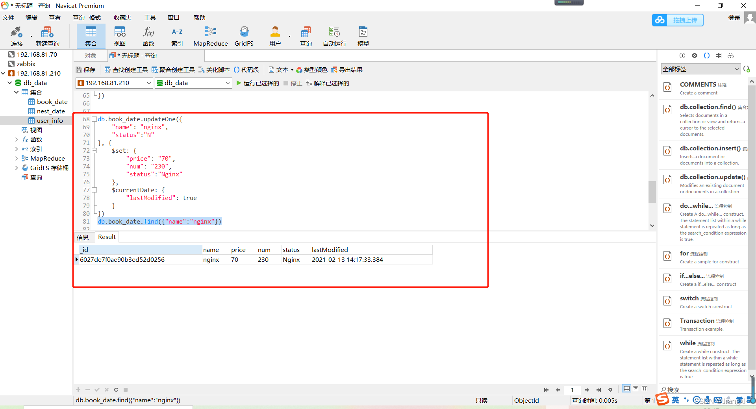This screenshot has width=756, height=409.
Task: Open 全部标签 all tags dropdown
Action: [x=701, y=69]
